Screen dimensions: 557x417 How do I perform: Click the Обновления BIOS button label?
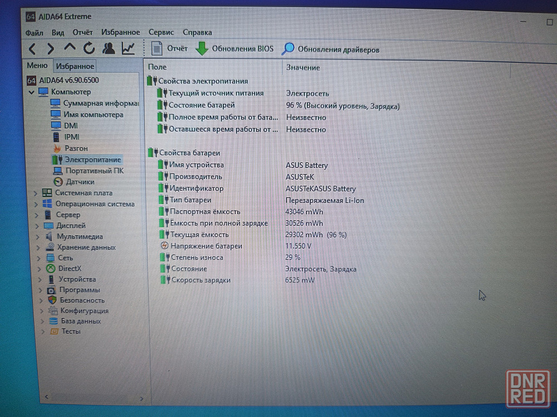point(243,48)
